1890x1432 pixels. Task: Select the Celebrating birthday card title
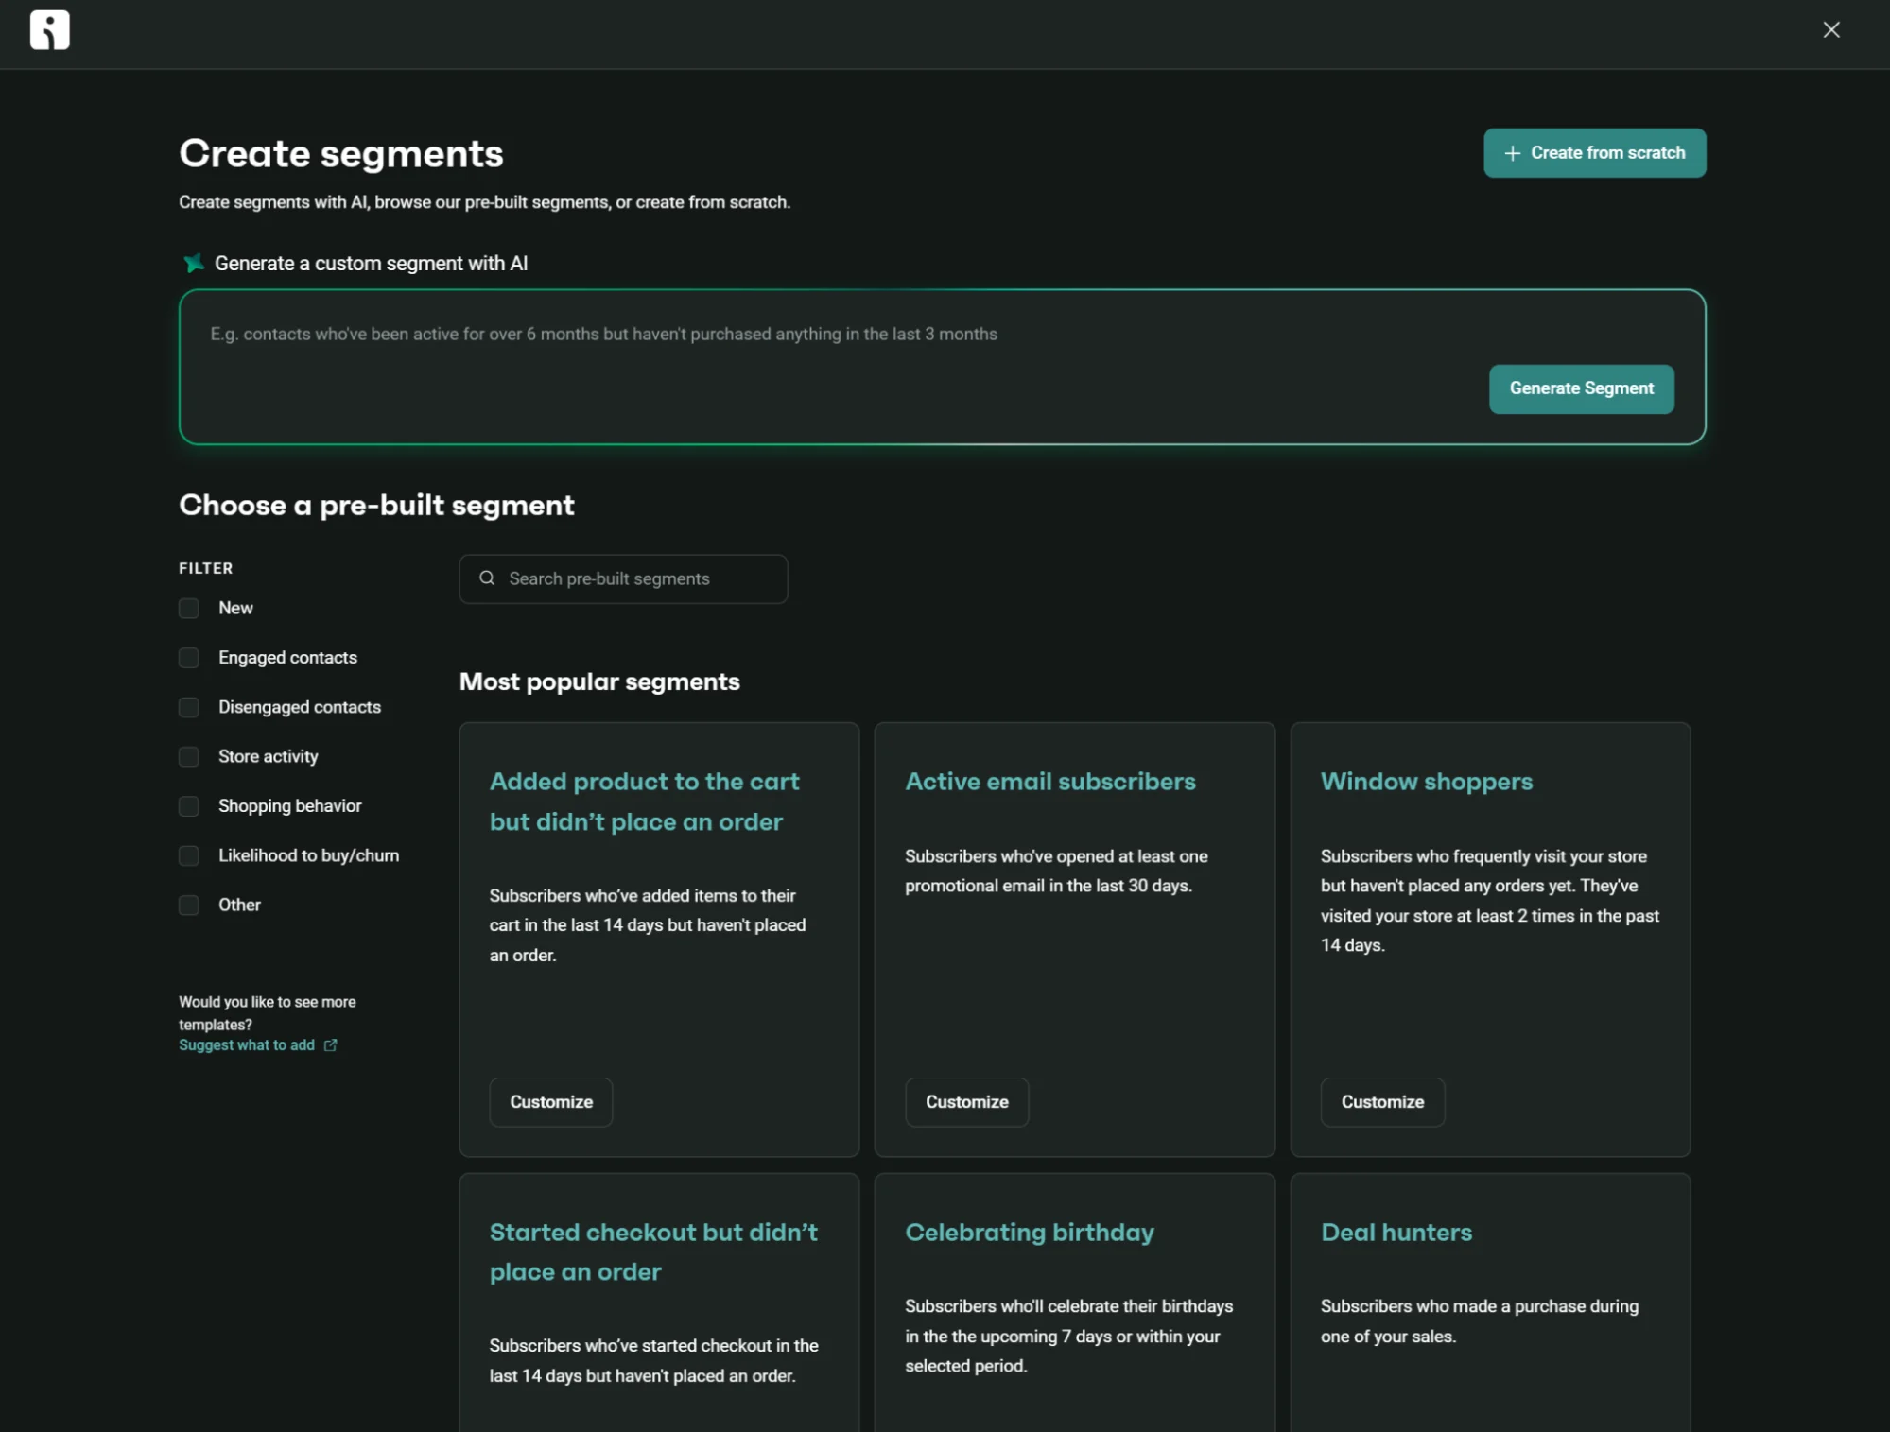(x=1030, y=1232)
